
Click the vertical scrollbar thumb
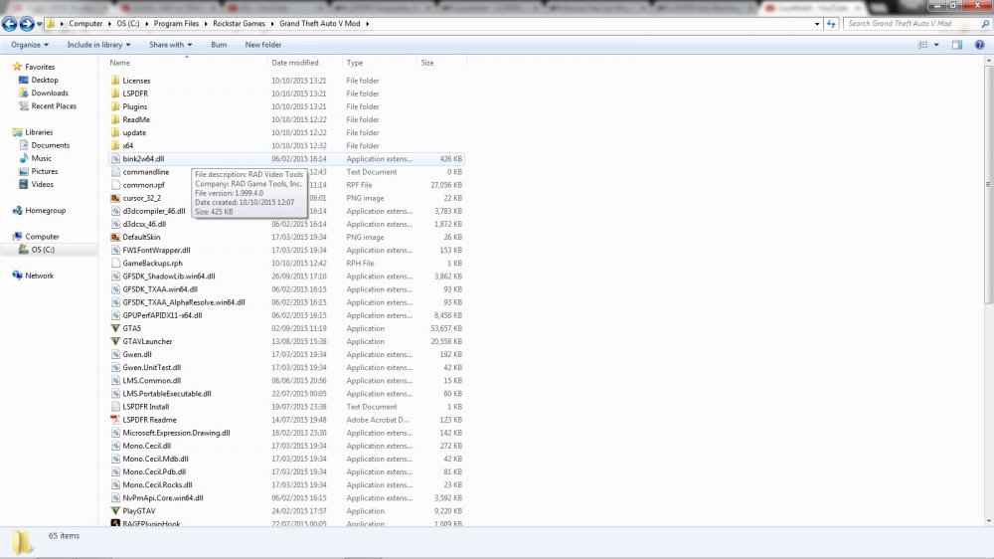point(988,184)
